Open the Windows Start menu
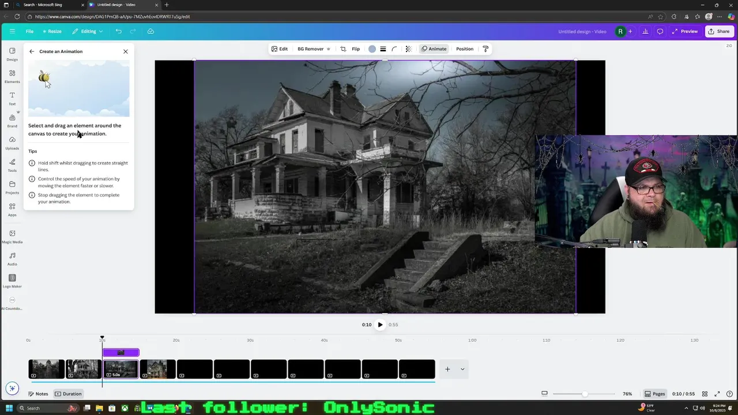Screen dimensions: 738x415 click(9, 408)
